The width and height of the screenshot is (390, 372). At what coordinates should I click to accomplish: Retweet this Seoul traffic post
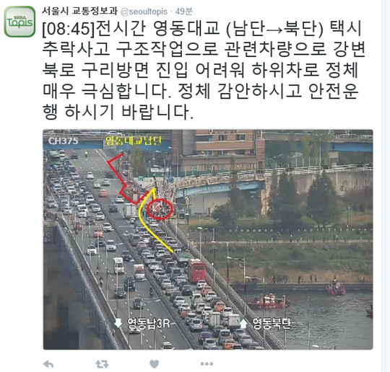point(103,364)
